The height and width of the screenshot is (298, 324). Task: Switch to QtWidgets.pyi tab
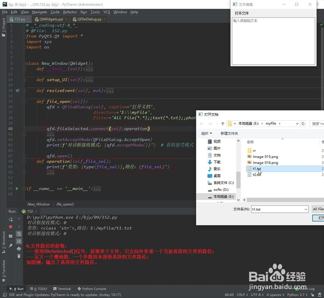coord(51,19)
